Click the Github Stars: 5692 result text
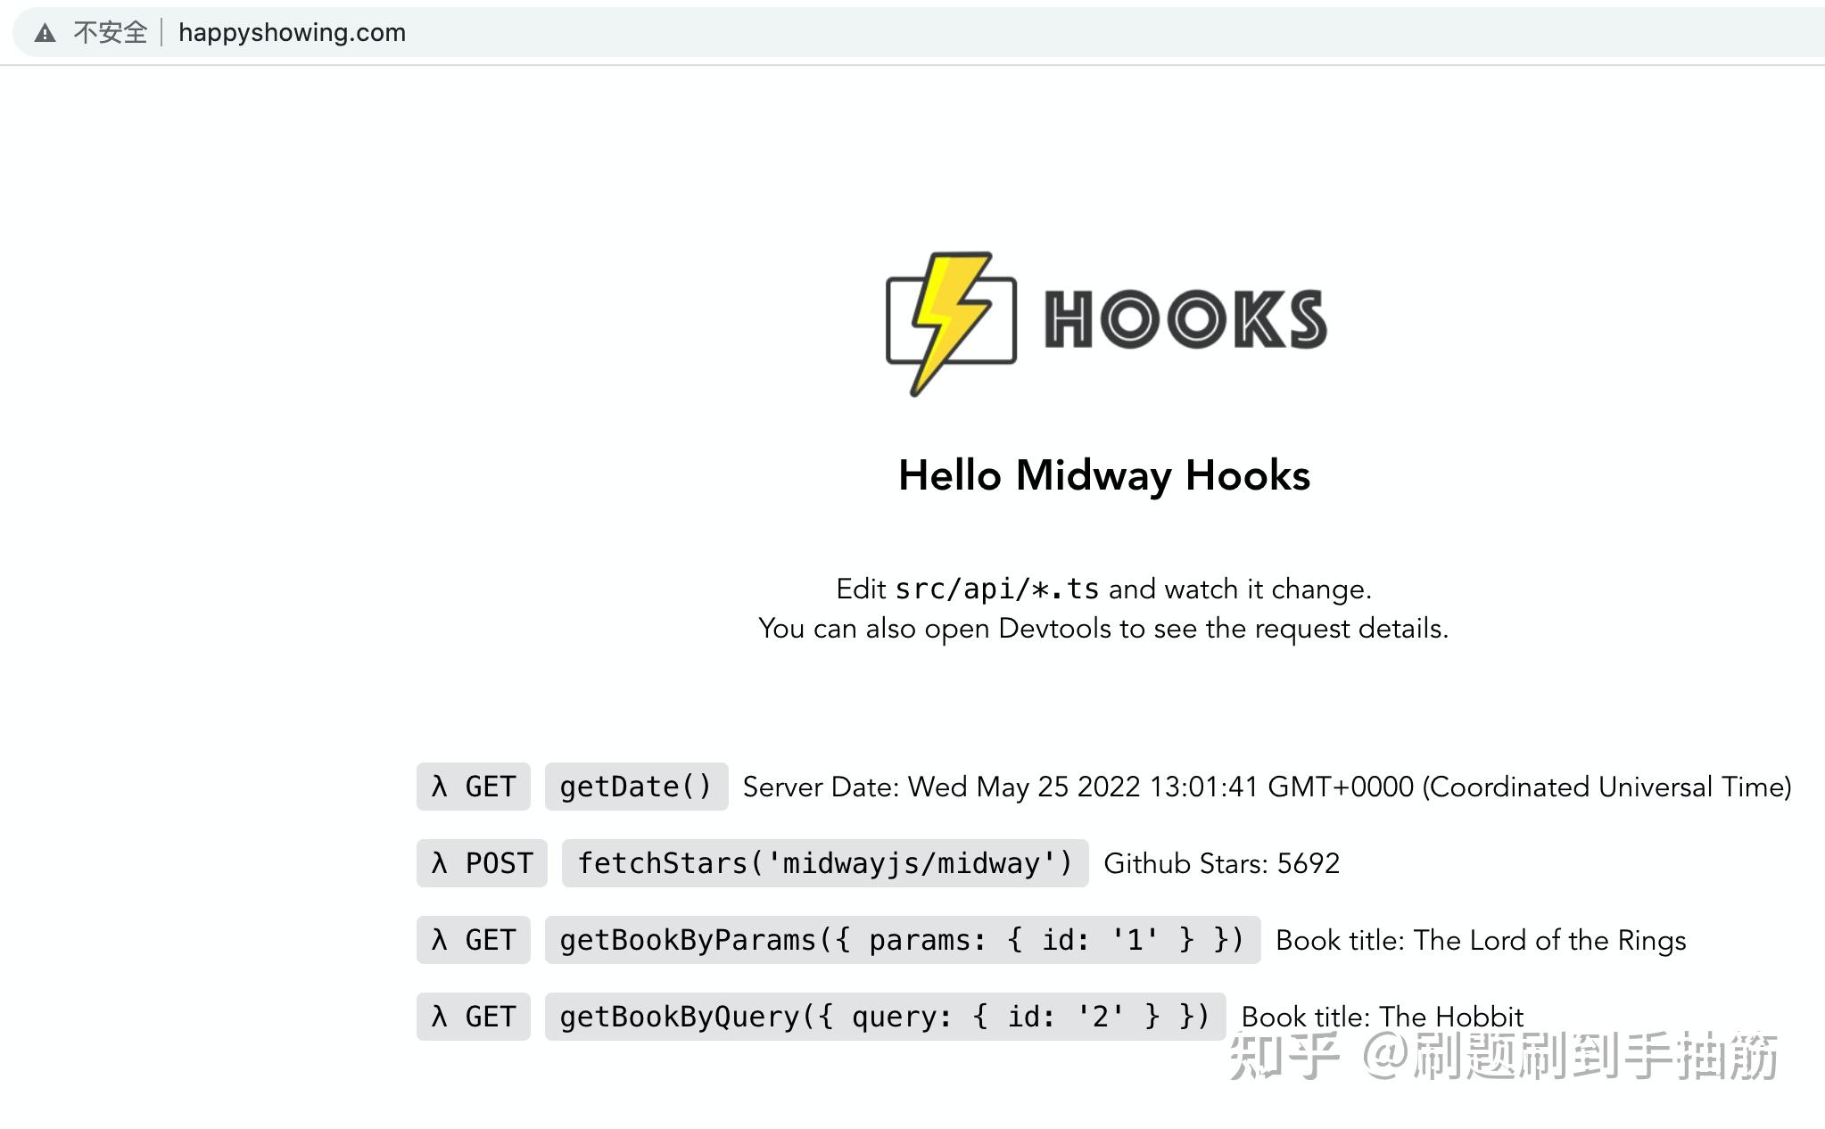 1220,862
